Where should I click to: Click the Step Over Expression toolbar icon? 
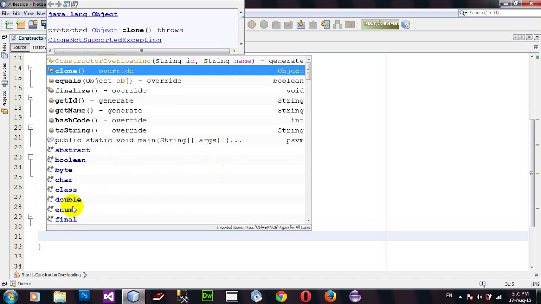288,24
